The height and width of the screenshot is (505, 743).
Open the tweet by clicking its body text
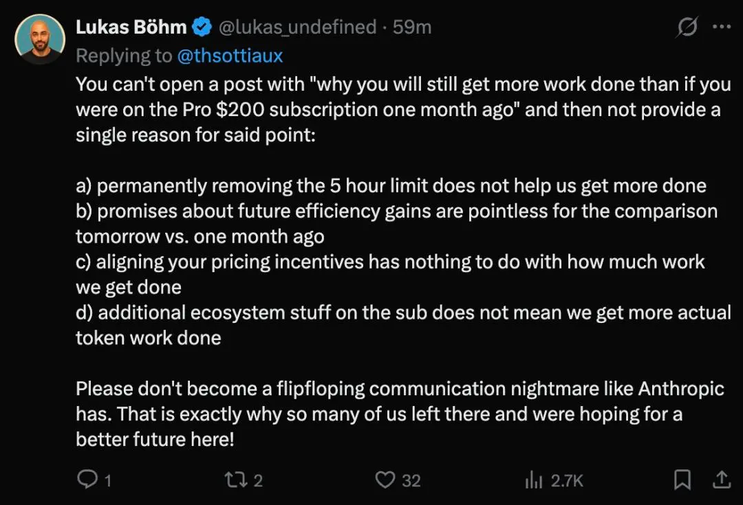point(403,262)
